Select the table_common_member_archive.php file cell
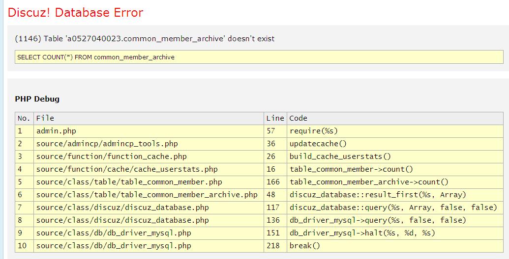 (149, 195)
